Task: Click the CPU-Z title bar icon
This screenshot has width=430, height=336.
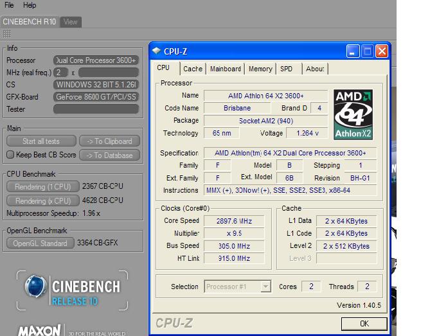Action: (156, 51)
